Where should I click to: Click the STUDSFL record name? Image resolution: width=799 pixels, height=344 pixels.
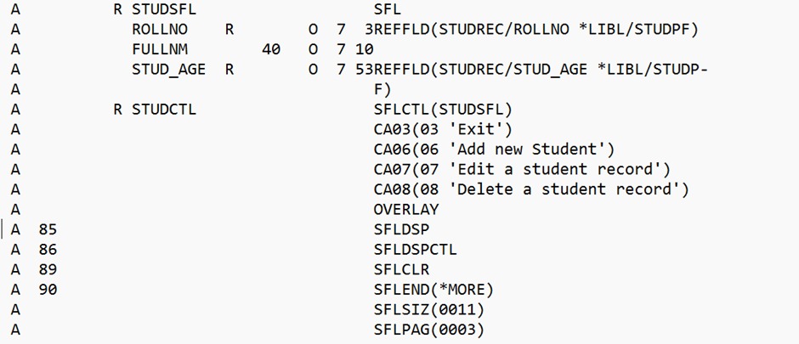tap(163, 9)
